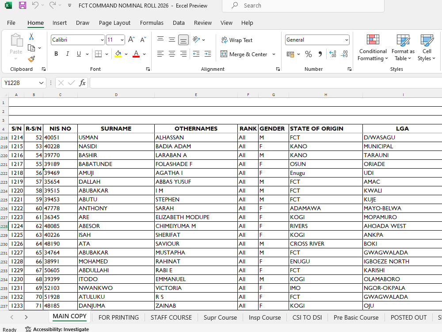Switch to Review tab
Screen dimensions: 442x332
click(x=203, y=23)
